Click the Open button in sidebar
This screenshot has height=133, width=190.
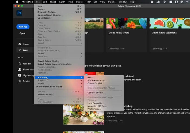click(x=22, y=33)
